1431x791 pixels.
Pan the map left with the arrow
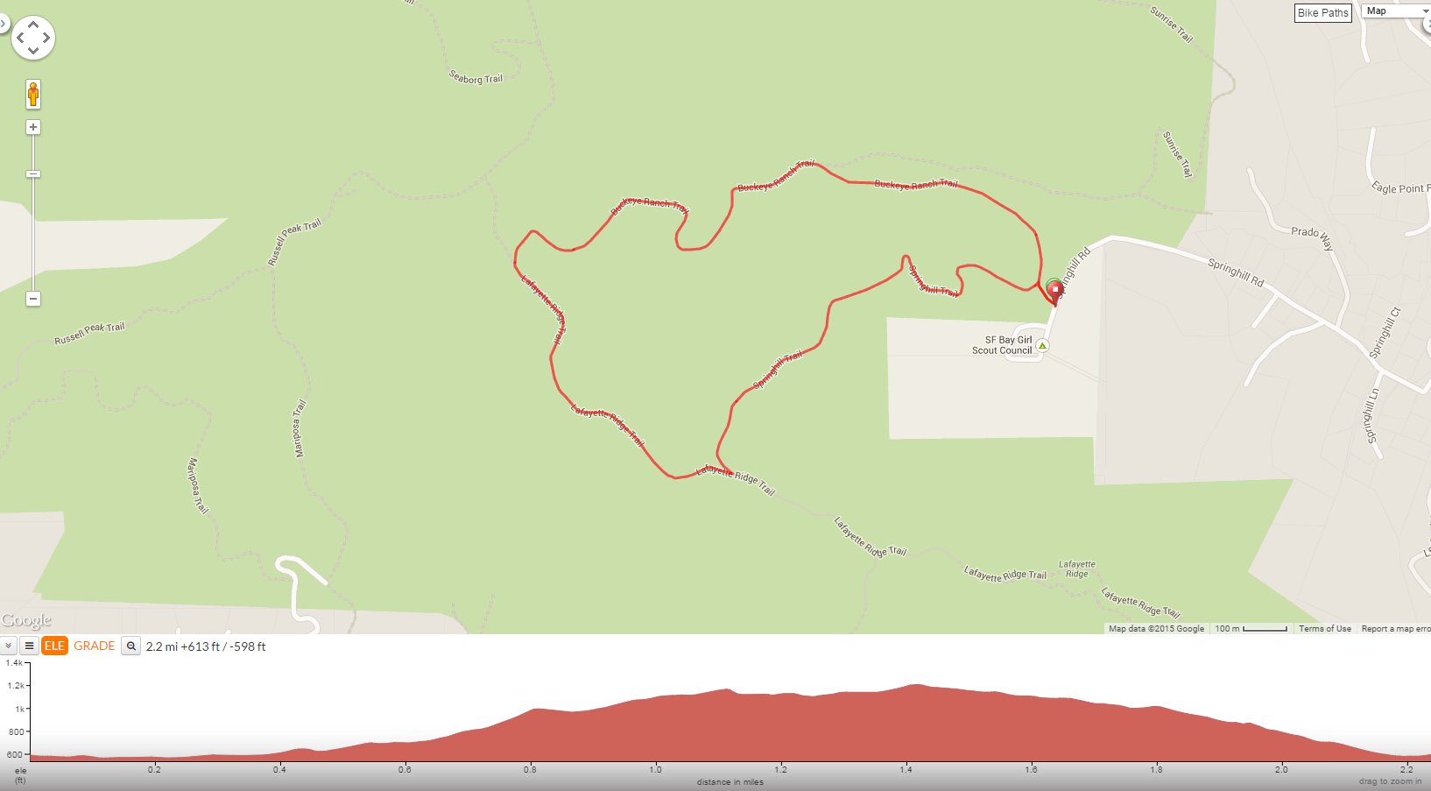click(20, 38)
